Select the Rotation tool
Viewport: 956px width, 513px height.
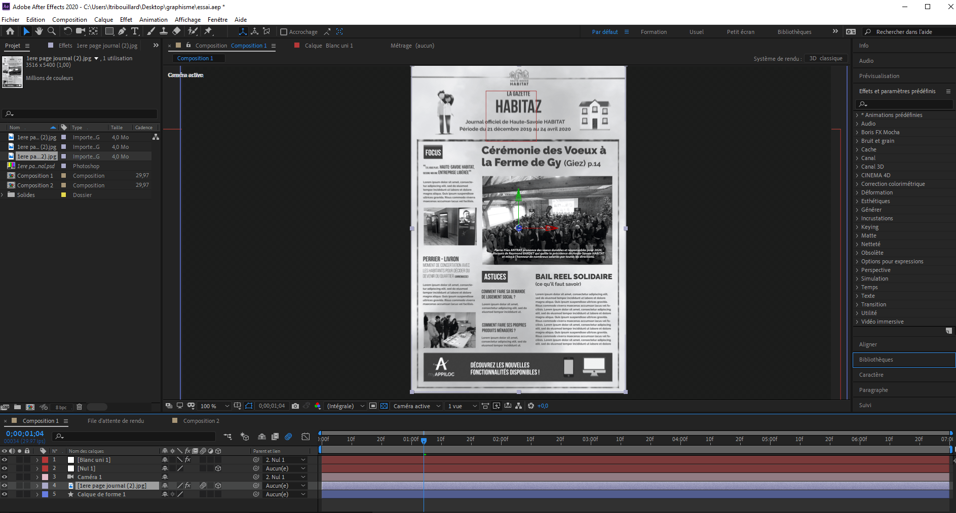click(68, 31)
